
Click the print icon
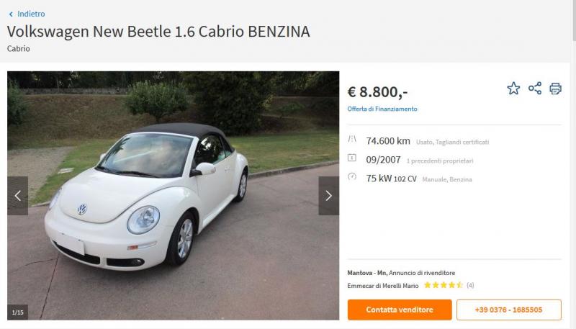(x=555, y=89)
